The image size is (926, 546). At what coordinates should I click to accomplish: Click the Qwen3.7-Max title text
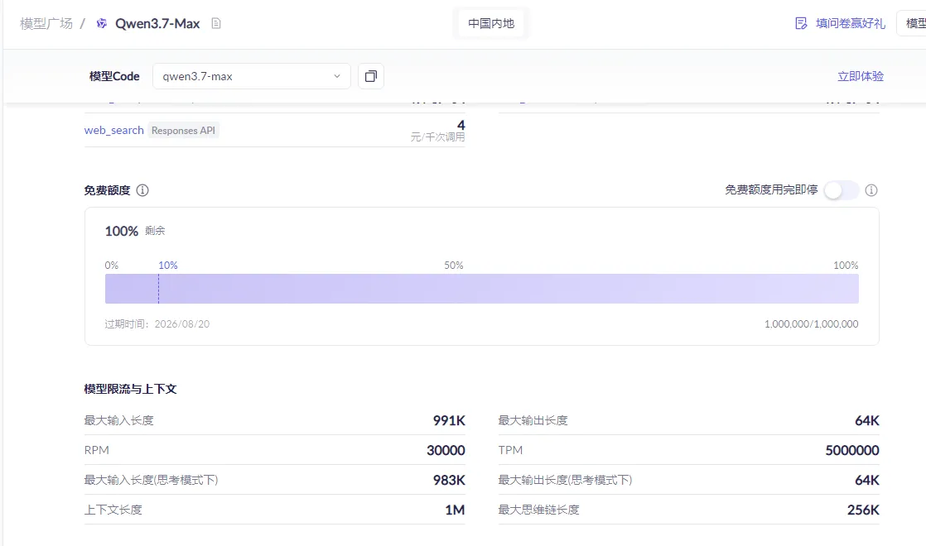pyautogui.click(x=157, y=24)
